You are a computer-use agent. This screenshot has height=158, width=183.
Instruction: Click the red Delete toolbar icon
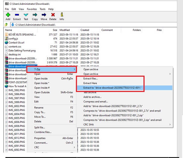pos(53,15)
